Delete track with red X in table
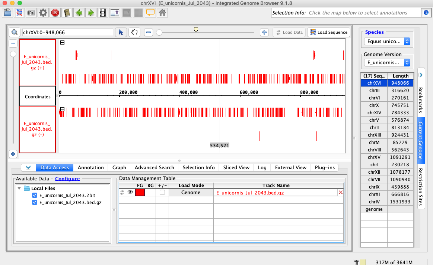Image resolution: width=433 pixels, height=265 pixels. click(341, 192)
